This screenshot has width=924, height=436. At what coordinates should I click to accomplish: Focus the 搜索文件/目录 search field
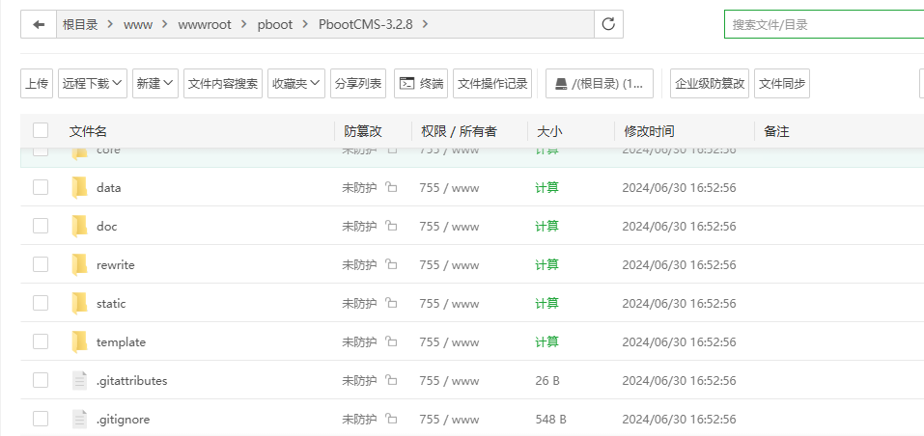(821, 24)
